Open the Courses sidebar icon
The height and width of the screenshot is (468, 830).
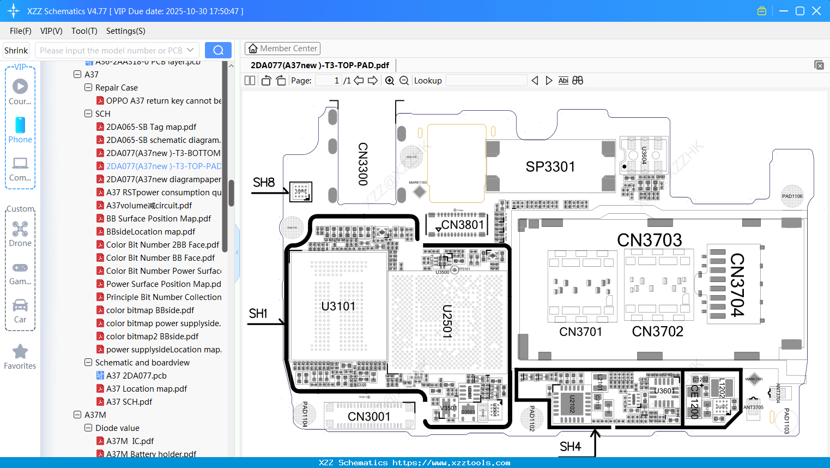pos(20,92)
